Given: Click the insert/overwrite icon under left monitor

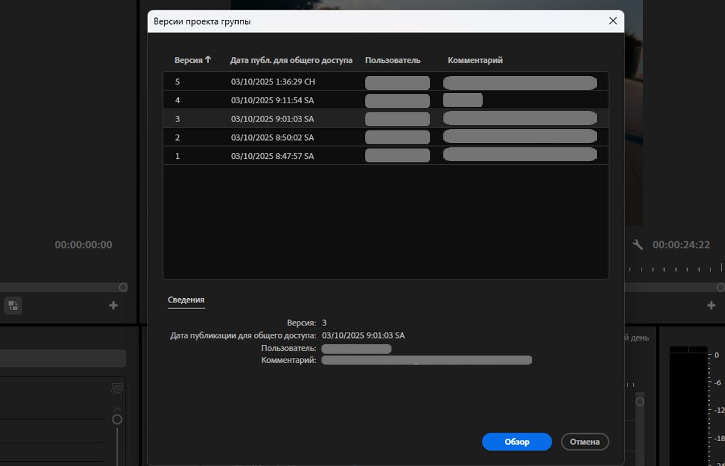Looking at the screenshot, I should 13,305.
